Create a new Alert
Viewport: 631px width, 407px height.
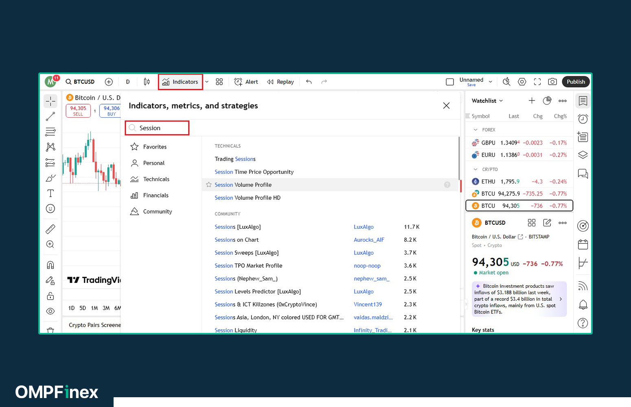pos(246,82)
